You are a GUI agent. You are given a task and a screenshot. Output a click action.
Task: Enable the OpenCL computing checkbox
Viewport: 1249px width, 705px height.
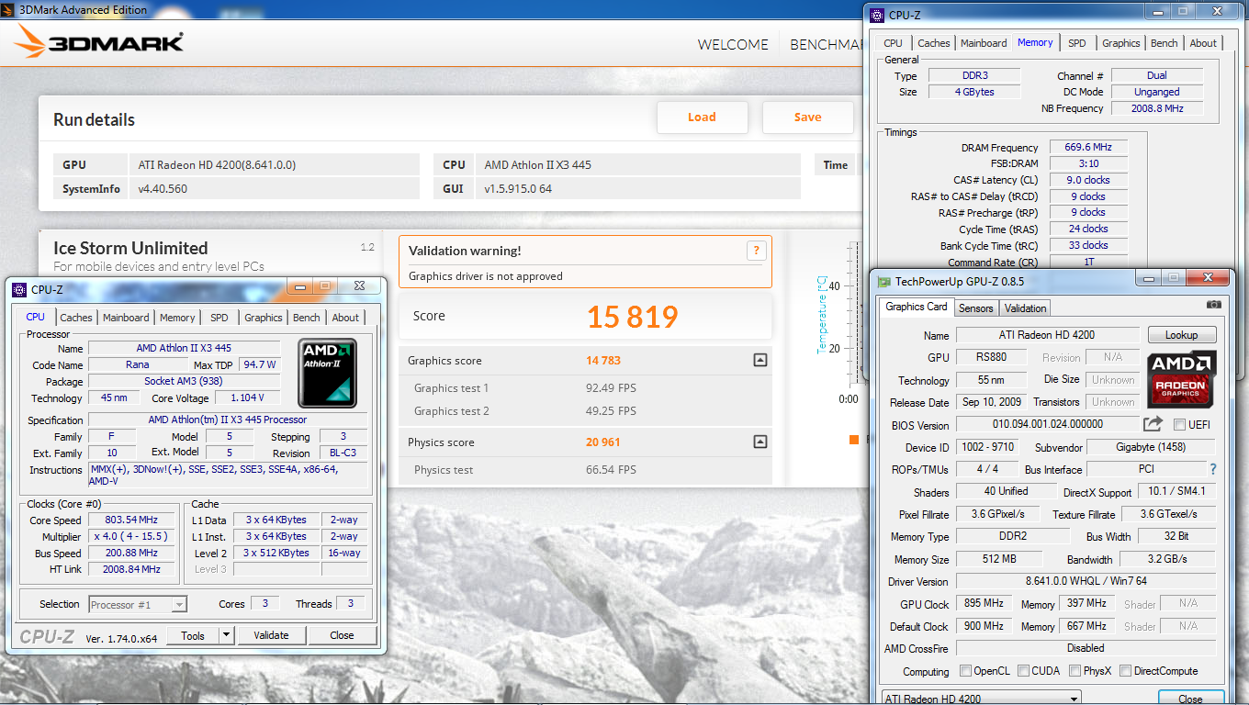pyautogui.click(x=964, y=671)
